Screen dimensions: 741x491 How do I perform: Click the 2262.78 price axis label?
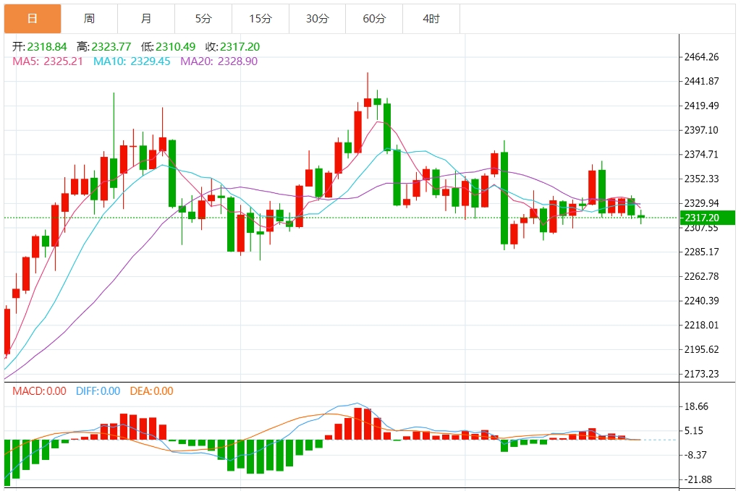click(x=701, y=277)
